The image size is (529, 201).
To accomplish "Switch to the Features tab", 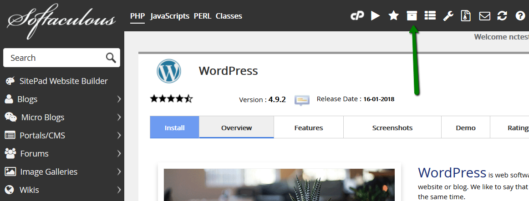I will click(x=309, y=128).
